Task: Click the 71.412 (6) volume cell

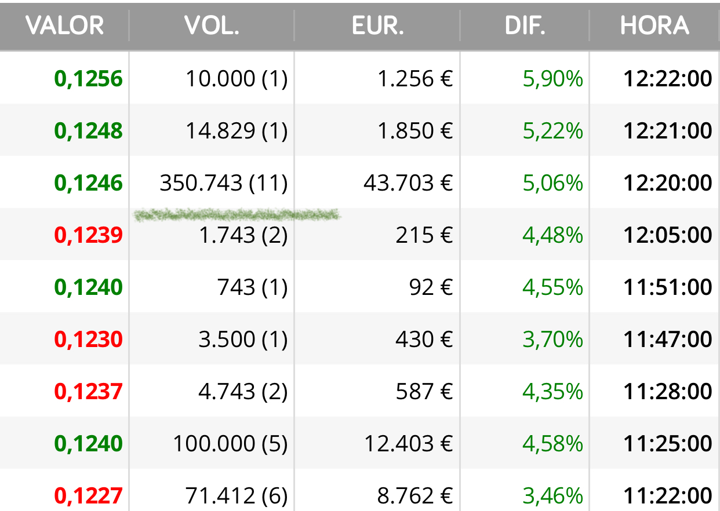Action: pyautogui.click(x=237, y=496)
